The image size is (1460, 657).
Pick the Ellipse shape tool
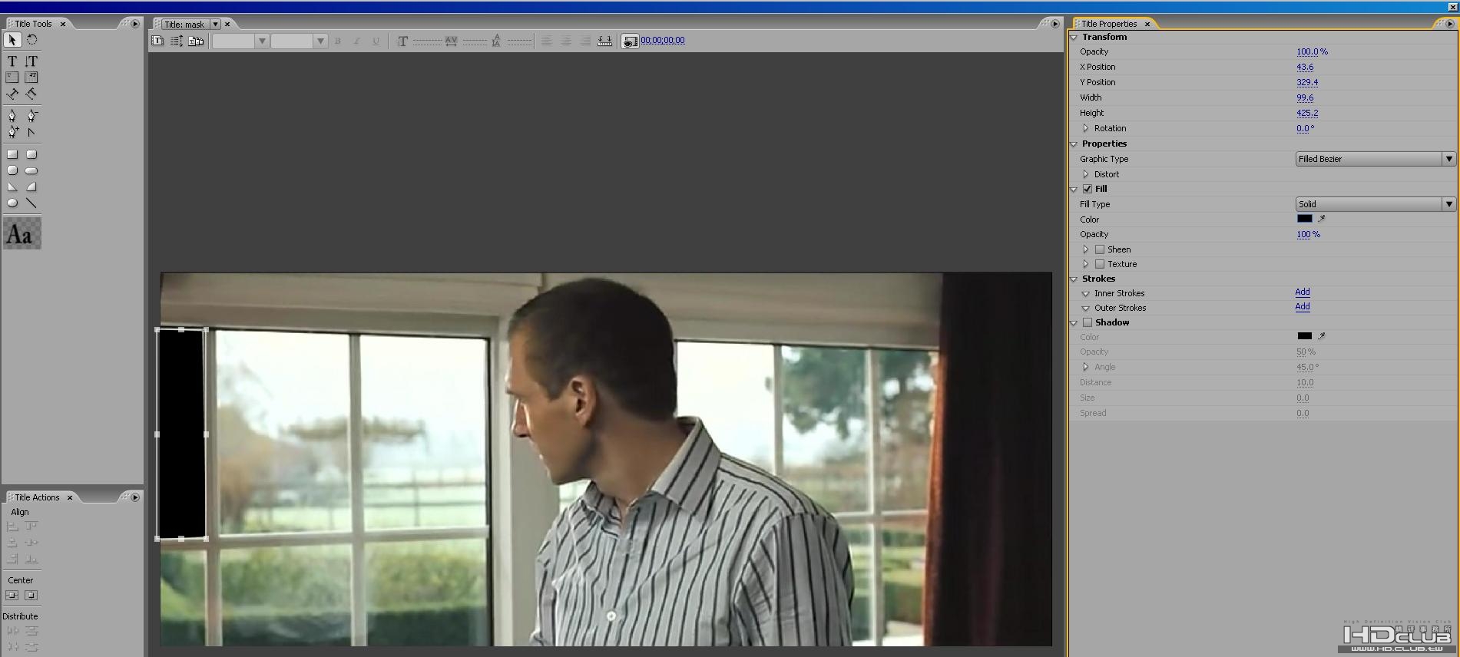tap(12, 203)
